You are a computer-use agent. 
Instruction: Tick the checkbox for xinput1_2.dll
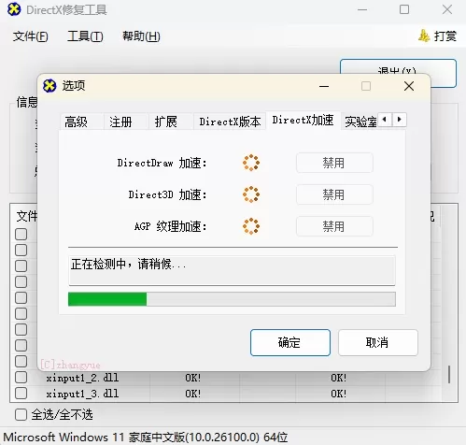coord(21,377)
